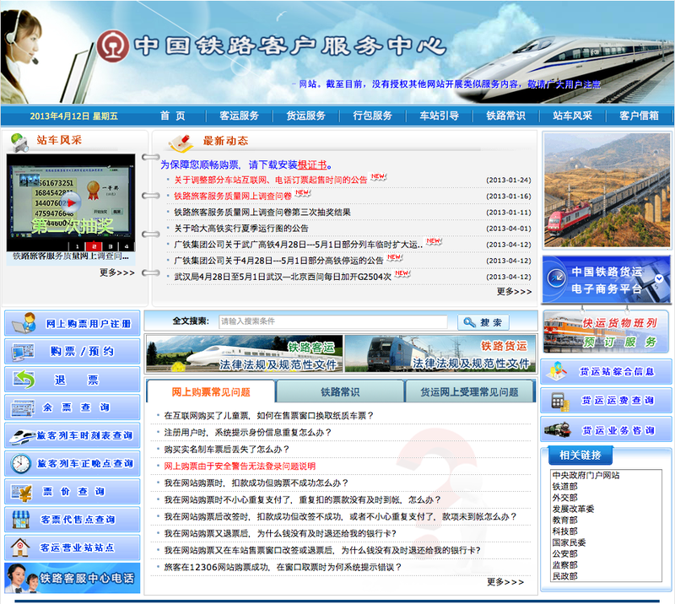Open 铁路旅客服务质量网上调查问卷第三次抽奖结果
The image size is (675, 604).
coord(262,213)
